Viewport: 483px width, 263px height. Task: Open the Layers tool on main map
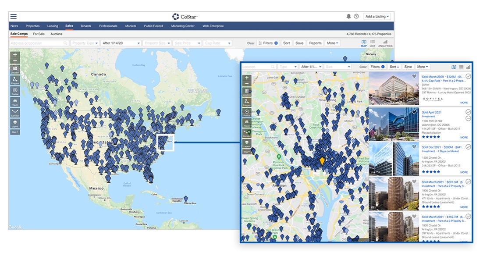15,123
